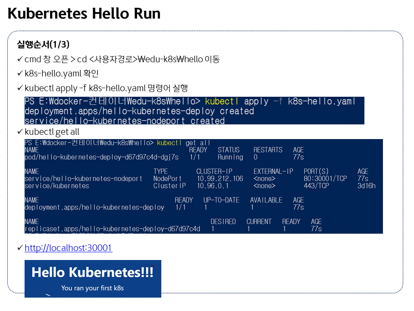414x311 pixels.
Task: Click the '3d16h' age value
Action: pos(367,186)
